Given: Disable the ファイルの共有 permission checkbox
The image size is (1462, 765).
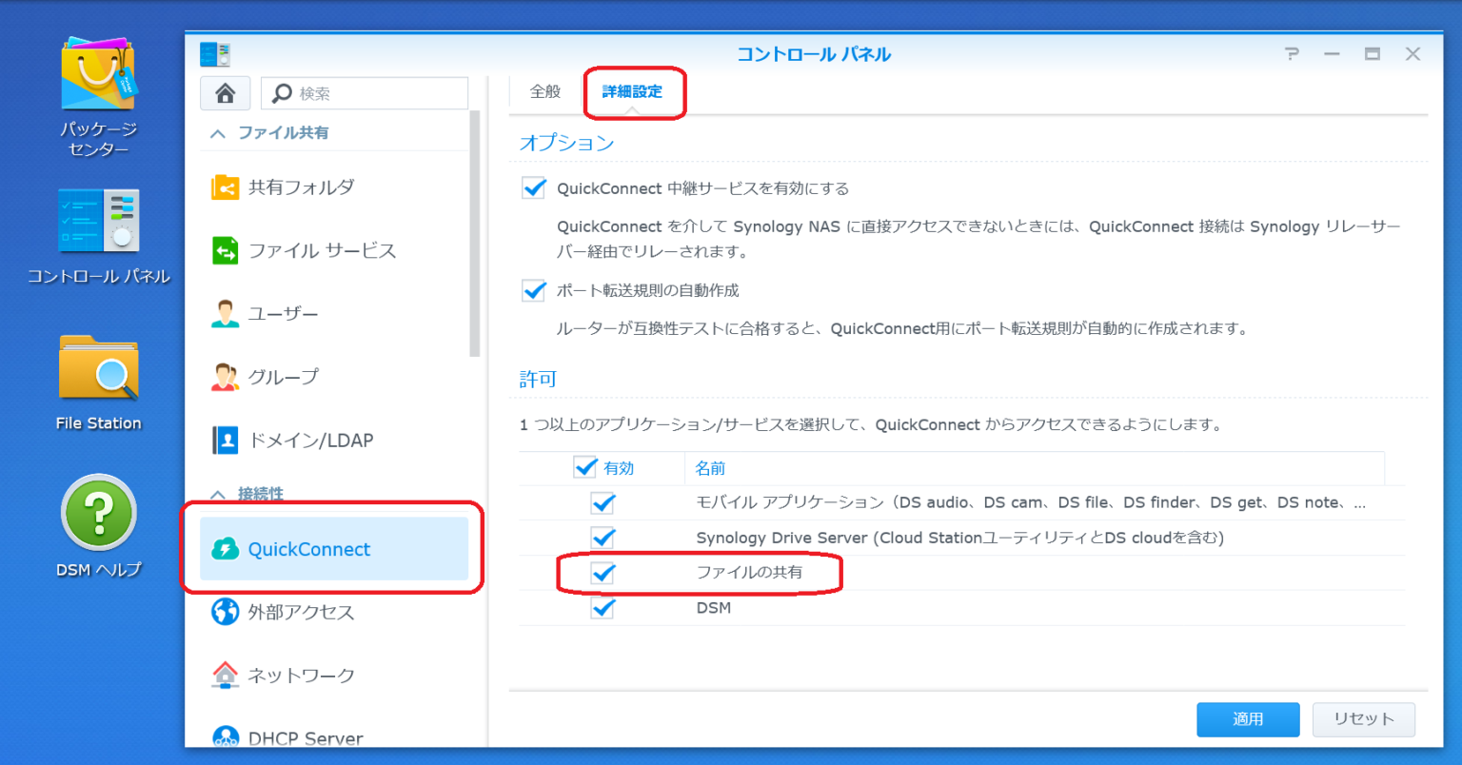Looking at the screenshot, I should click(x=603, y=573).
